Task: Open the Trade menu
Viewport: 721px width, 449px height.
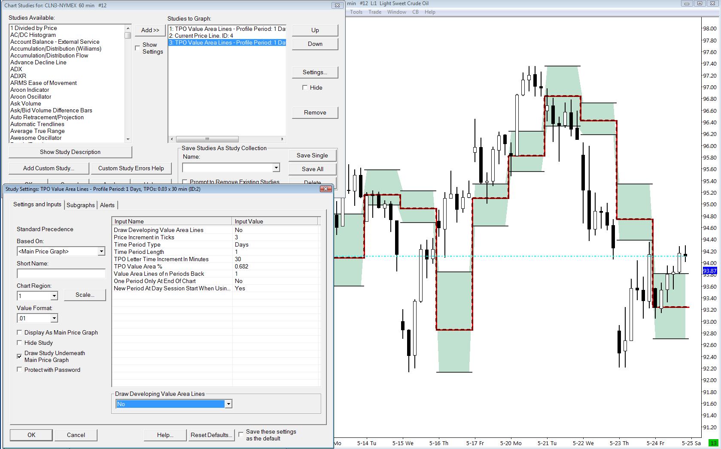Action: coord(375,12)
